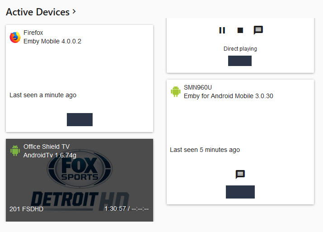Click the redacted user block in SMN960U card
Viewport: 323px width, 232px height.
tap(240, 192)
